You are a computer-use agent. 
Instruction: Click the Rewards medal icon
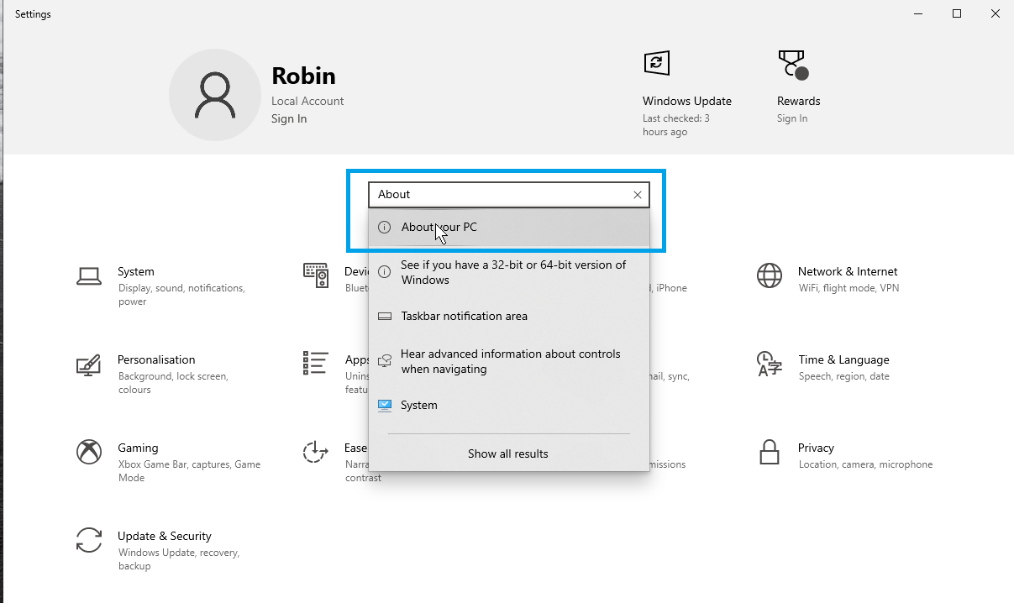pos(792,64)
